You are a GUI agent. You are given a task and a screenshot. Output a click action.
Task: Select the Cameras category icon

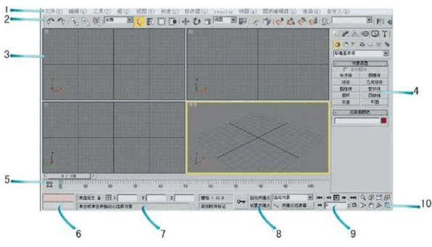pos(362,44)
